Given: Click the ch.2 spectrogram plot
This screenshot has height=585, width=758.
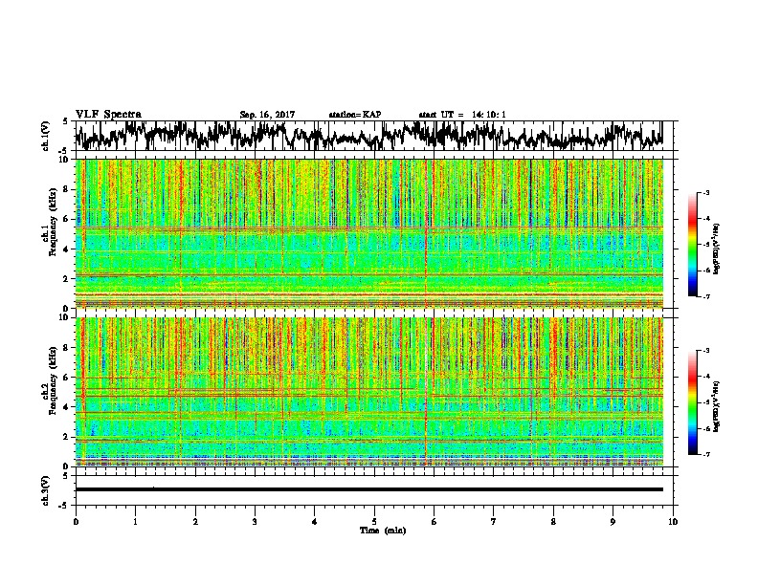Looking at the screenshot, I should tap(369, 392).
